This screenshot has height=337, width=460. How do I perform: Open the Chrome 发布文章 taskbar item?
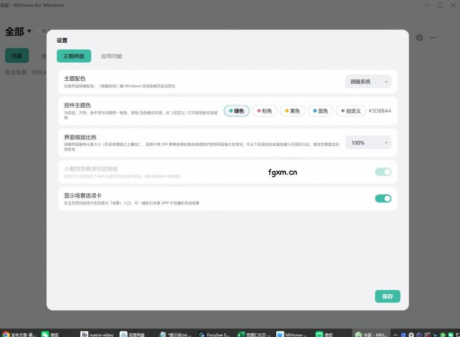(19, 334)
